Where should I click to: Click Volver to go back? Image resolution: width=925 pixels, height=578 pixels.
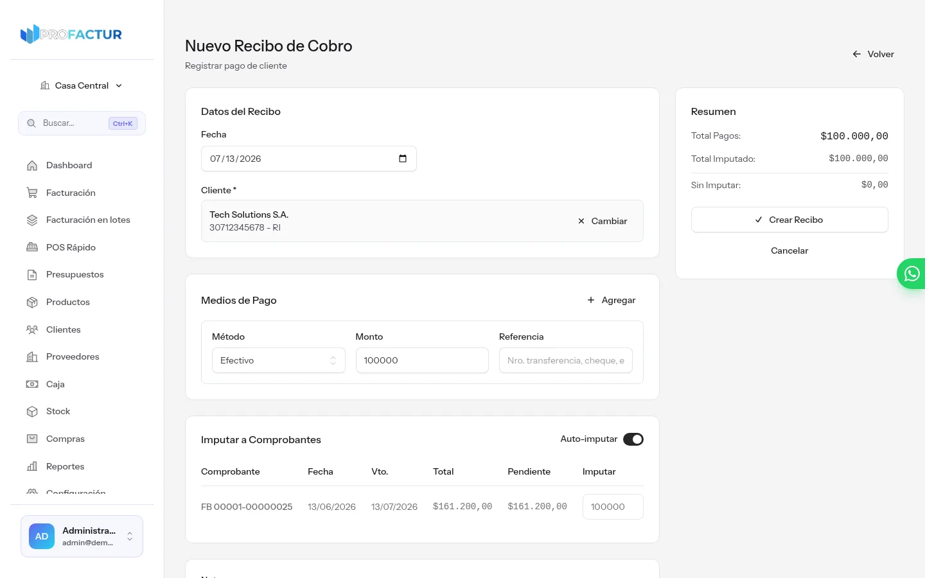[x=873, y=54]
